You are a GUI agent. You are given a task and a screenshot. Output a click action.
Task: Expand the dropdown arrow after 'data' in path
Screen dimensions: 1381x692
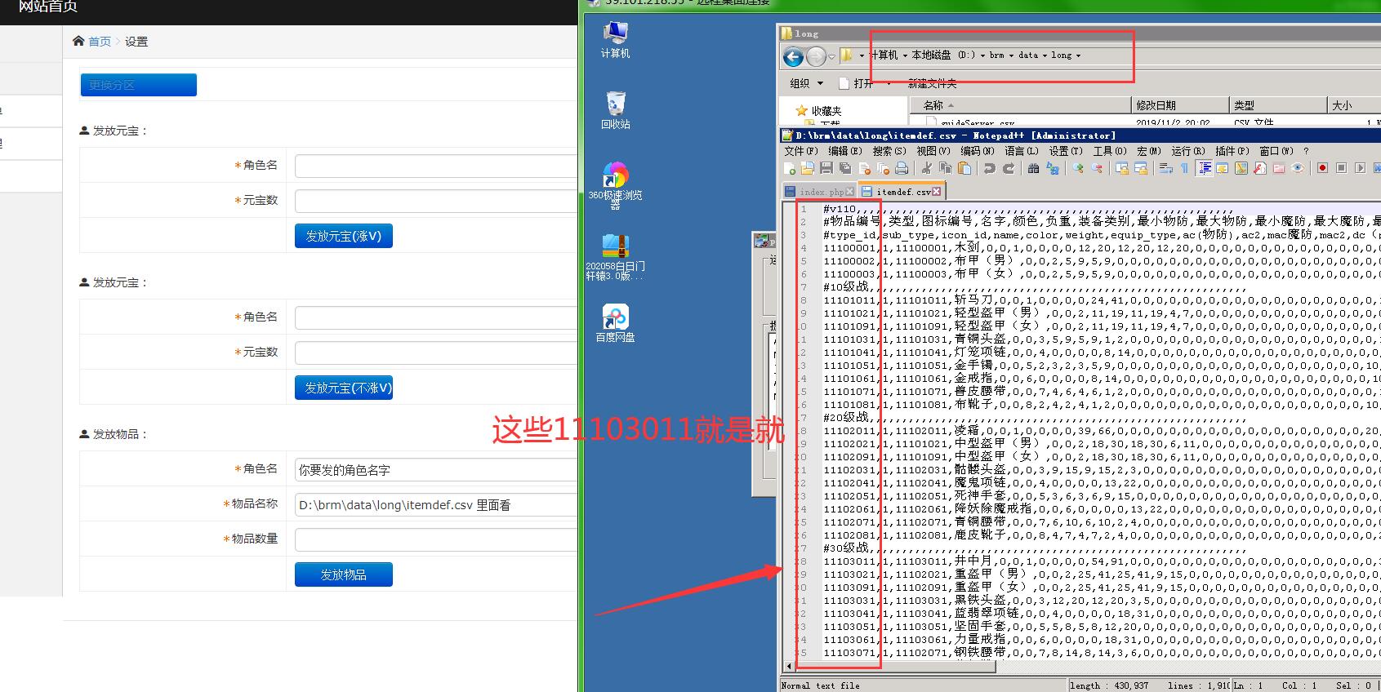(1044, 56)
